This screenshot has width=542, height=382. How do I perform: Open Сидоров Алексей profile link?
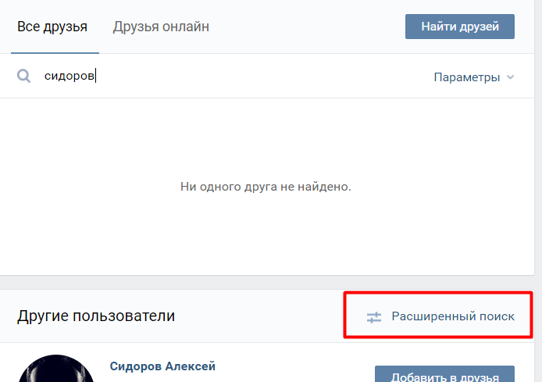162,366
